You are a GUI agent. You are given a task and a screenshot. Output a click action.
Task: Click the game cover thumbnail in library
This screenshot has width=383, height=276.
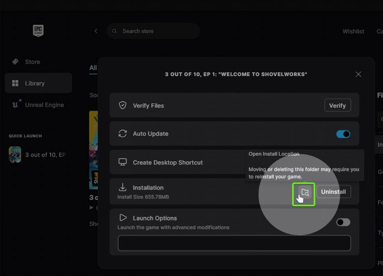[x=94, y=150]
